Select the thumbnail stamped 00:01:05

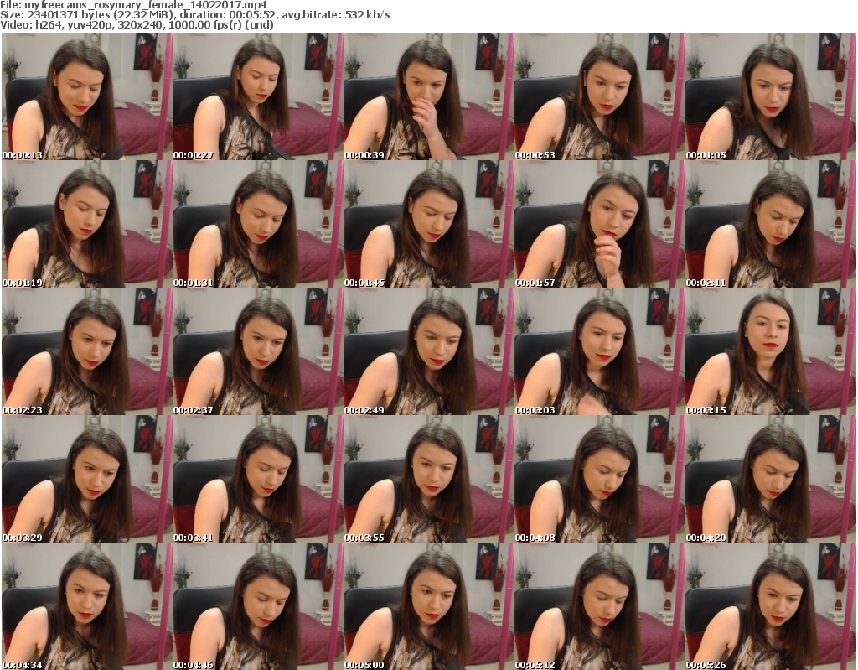(x=770, y=96)
